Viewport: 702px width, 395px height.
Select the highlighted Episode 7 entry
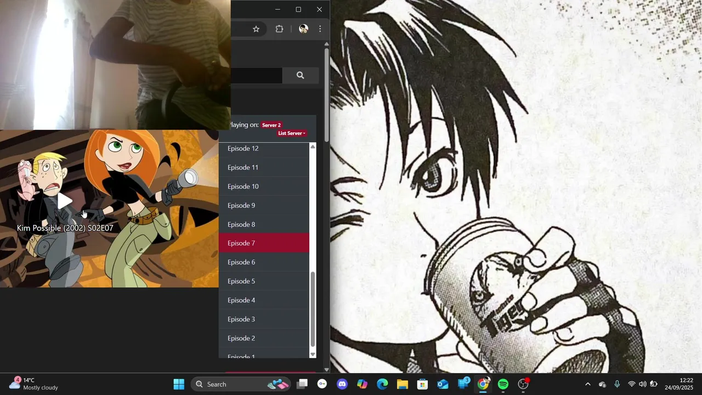point(264,243)
